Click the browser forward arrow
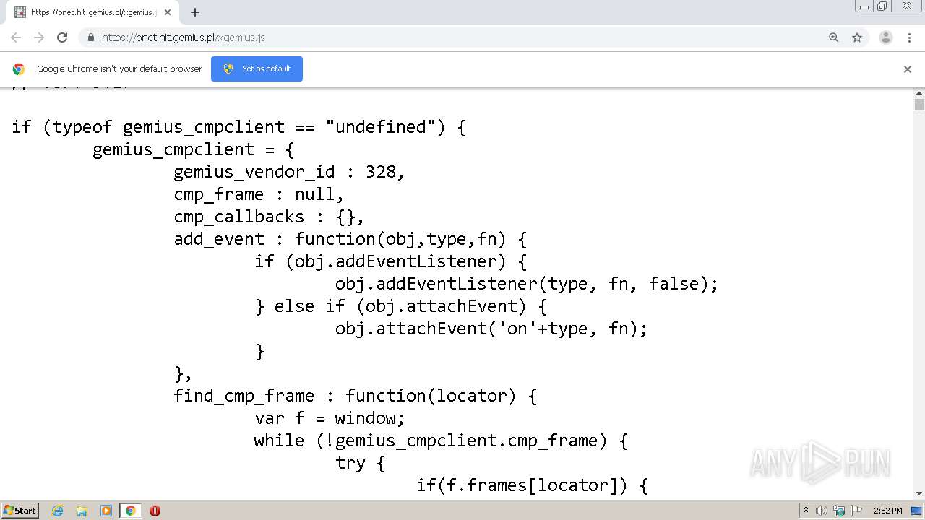The width and height of the screenshot is (925, 520). pyautogui.click(x=39, y=38)
